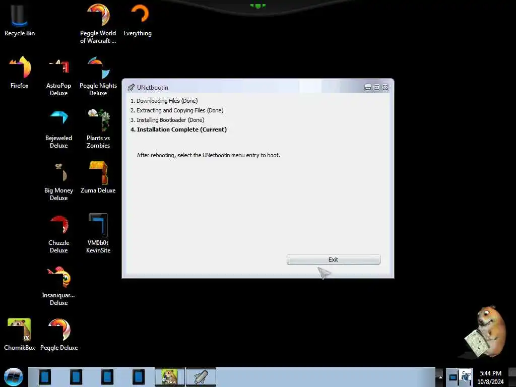Viewport: 516px width, 387px height.
Task: Show hidden system tray icons arrow
Action: coord(440,377)
